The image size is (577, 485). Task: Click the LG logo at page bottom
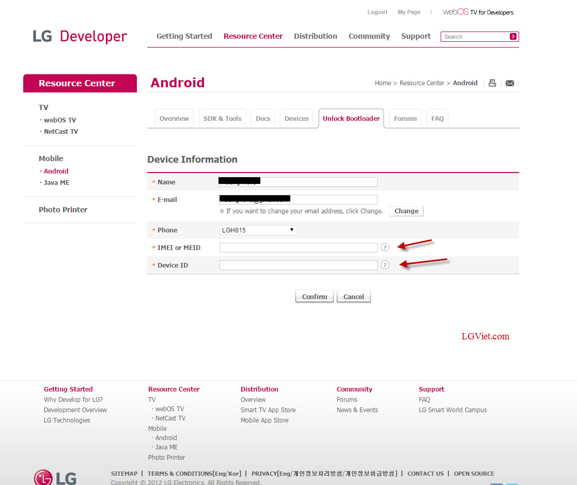click(x=55, y=476)
